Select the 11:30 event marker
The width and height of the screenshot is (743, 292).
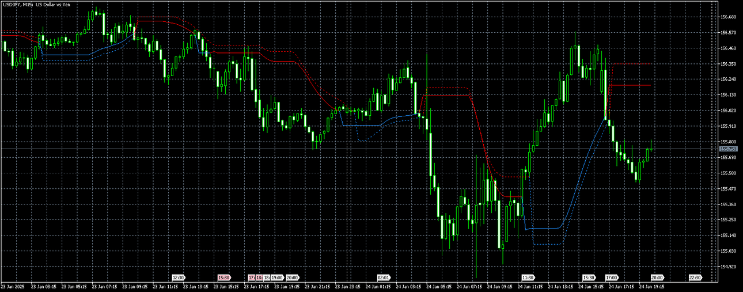(x=528, y=277)
